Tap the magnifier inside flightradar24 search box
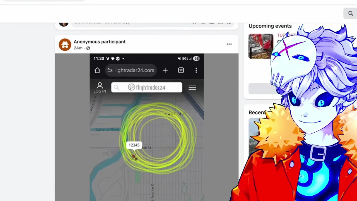Screen dimensions: 357x201 click(x=116, y=88)
